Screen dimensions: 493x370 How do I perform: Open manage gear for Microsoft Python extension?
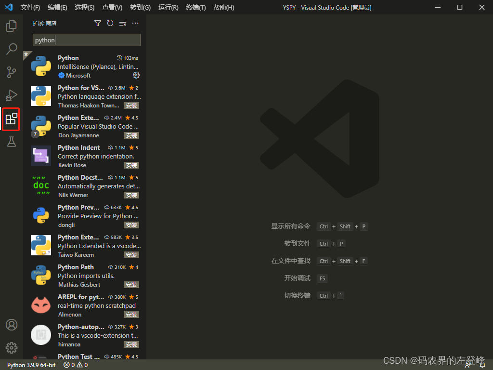click(x=136, y=75)
